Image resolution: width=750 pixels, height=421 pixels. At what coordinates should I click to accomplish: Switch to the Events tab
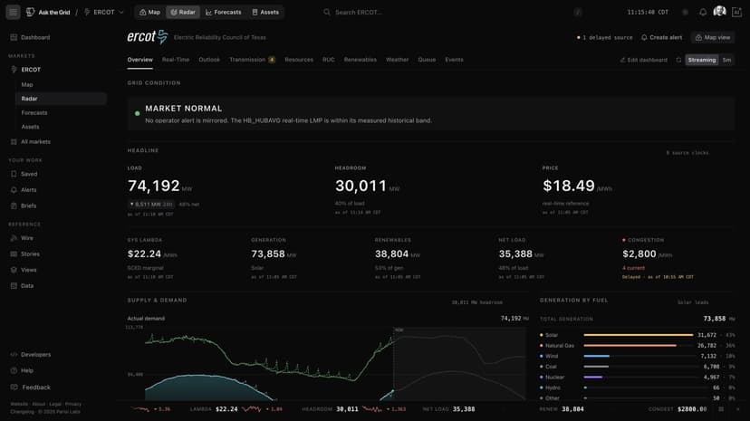click(454, 60)
